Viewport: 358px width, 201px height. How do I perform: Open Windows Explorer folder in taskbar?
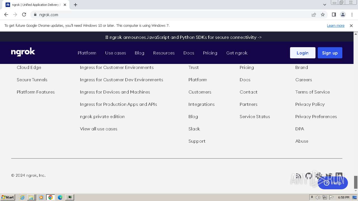[x=31, y=197]
